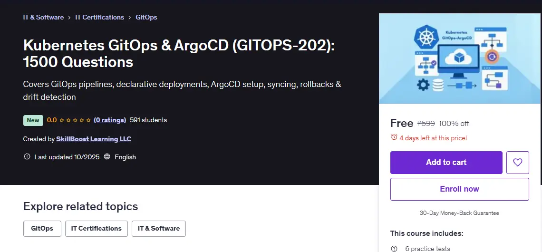Open the IT & Software breadcrumb link
The image size is (542, 252).
click(x=43, y=17)
